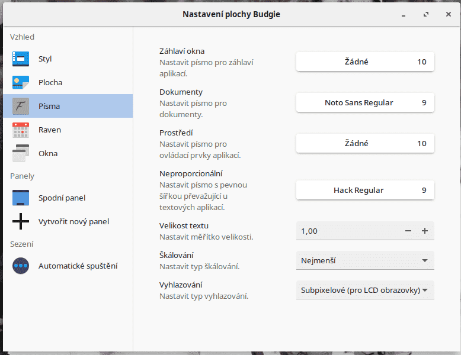Choose font for Záhlaví okna
Viewport: 461px width, 355px height.
(x=365, y=62)
